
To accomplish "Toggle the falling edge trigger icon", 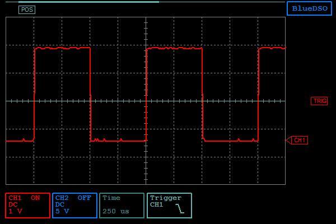I will [180, 208].
